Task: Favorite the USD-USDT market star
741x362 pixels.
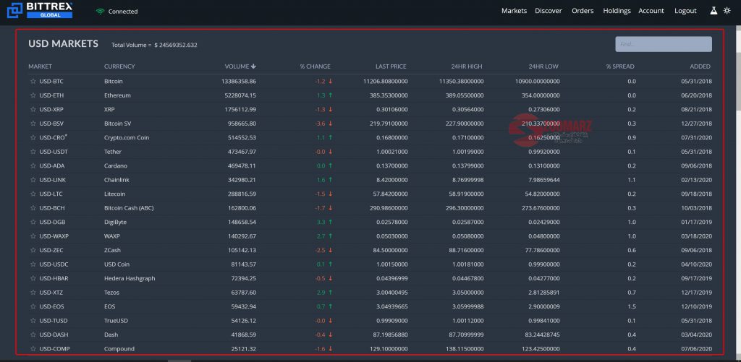Action: (x=33, y=152)
